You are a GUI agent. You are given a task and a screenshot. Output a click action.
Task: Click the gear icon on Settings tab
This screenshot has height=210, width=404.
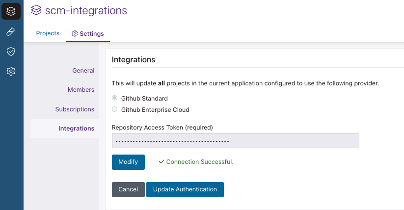(75, 34)
